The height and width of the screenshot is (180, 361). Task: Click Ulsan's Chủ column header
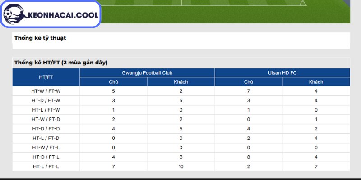coord(249,82)
